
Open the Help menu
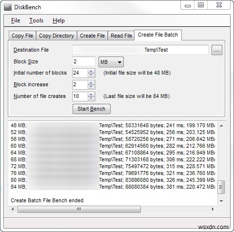coord(58,20)
